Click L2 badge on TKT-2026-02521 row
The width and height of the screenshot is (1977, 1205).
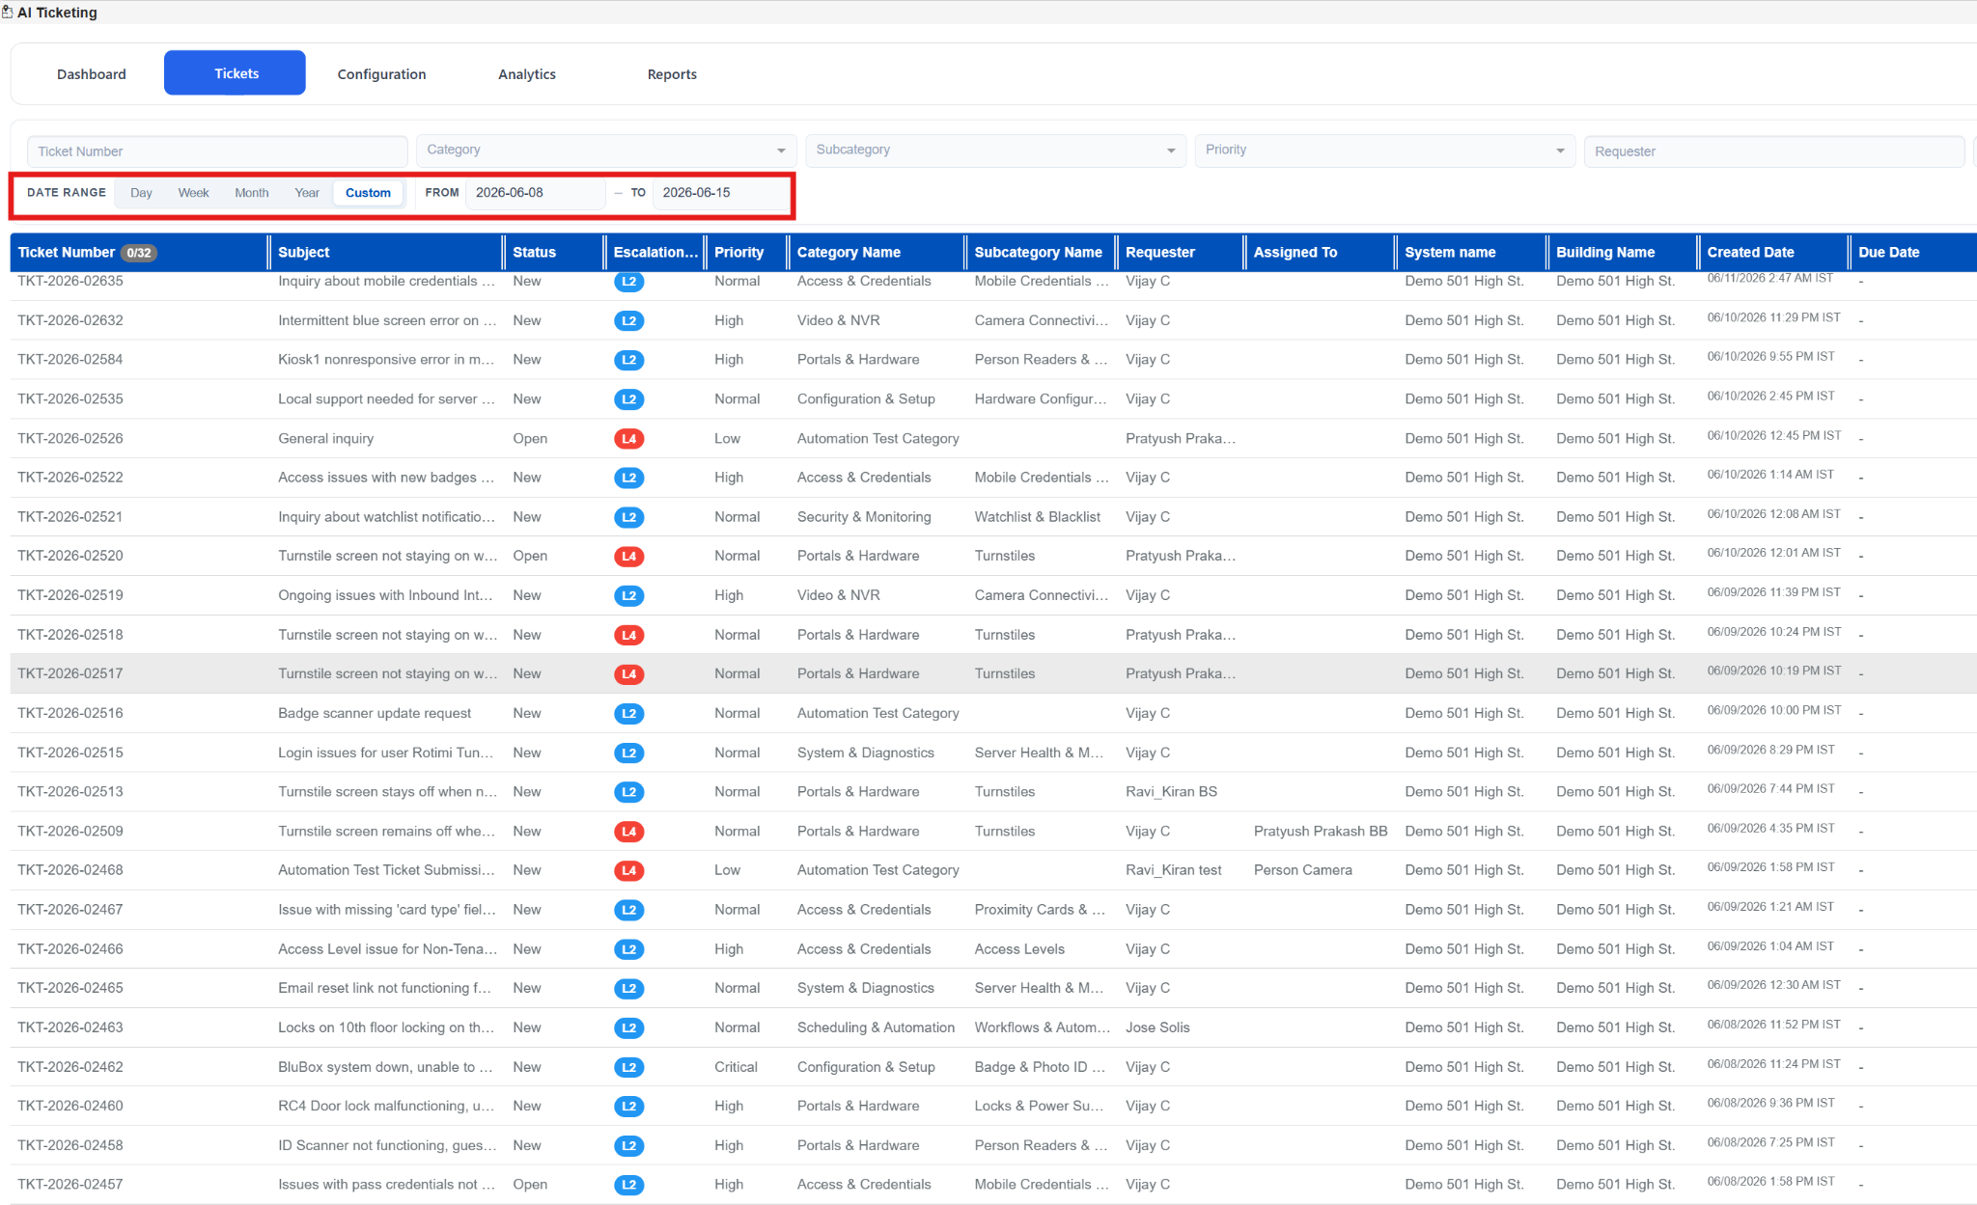(x=628, y=517)
